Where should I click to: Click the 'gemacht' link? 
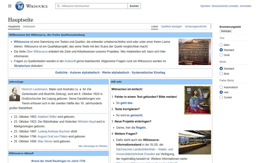pyautogui.click(x=136, y=115)
